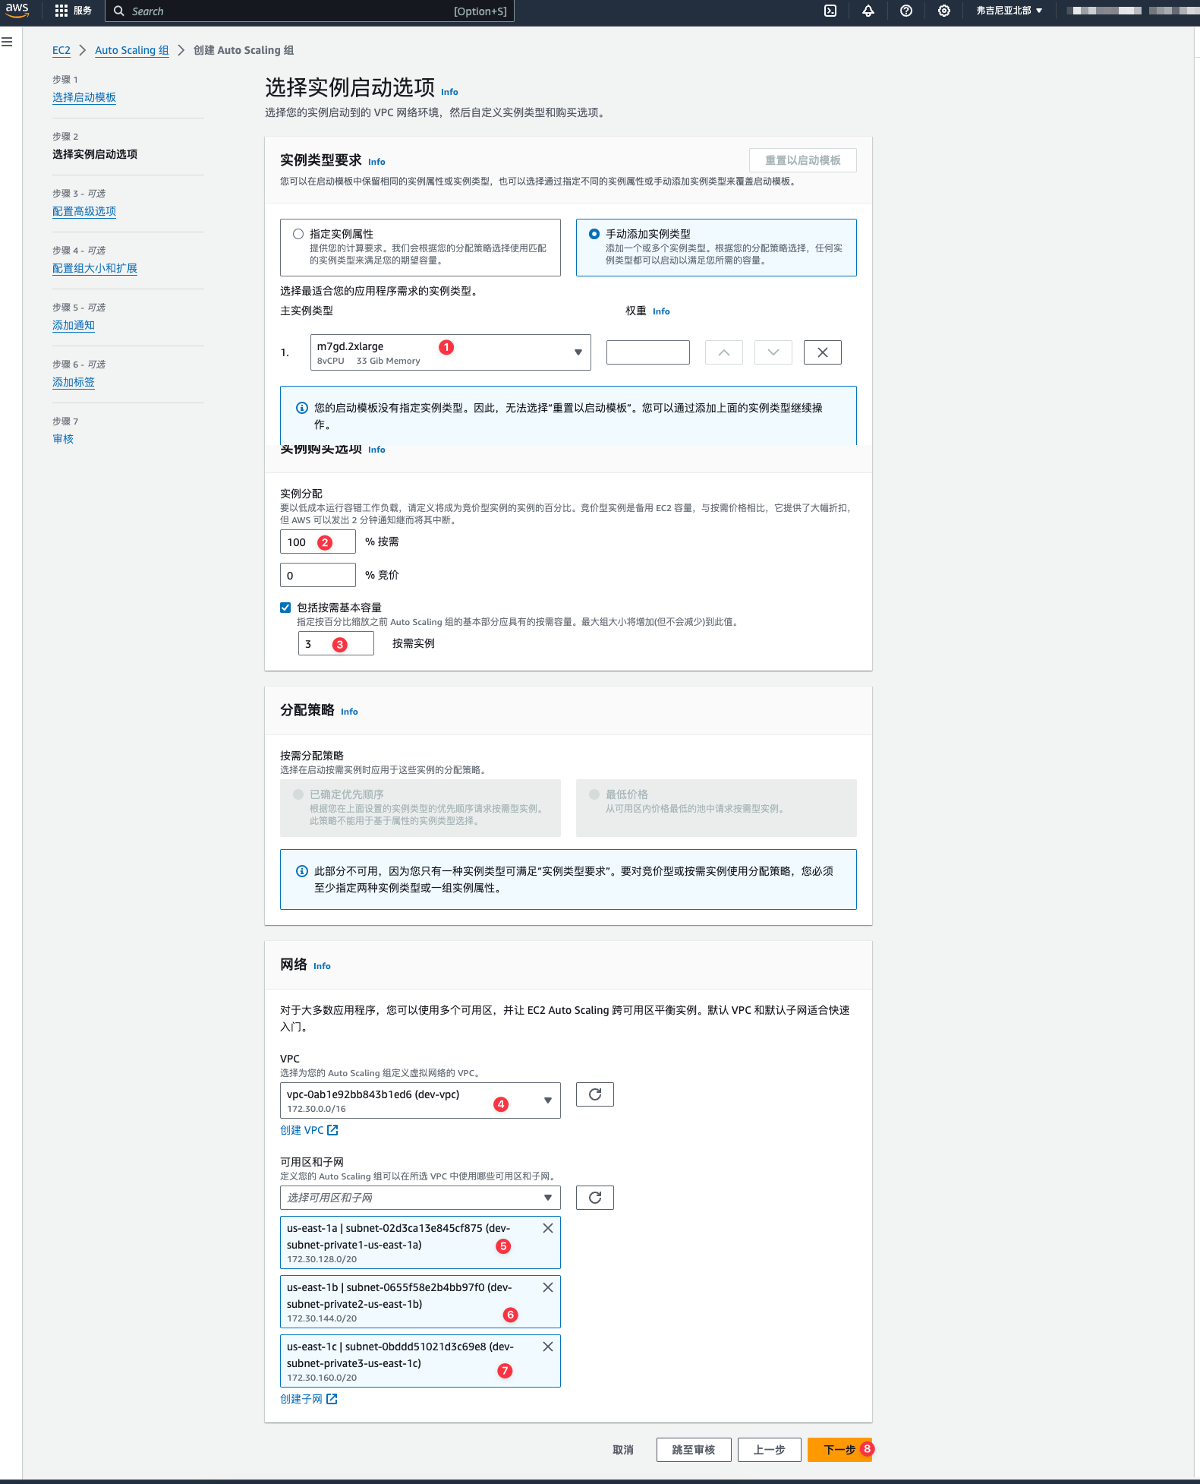Image resolution: width=1200 pixels, height=1484 pixels.
Task: Open notifications bell in top bar
Action: [x=868, y=11]
